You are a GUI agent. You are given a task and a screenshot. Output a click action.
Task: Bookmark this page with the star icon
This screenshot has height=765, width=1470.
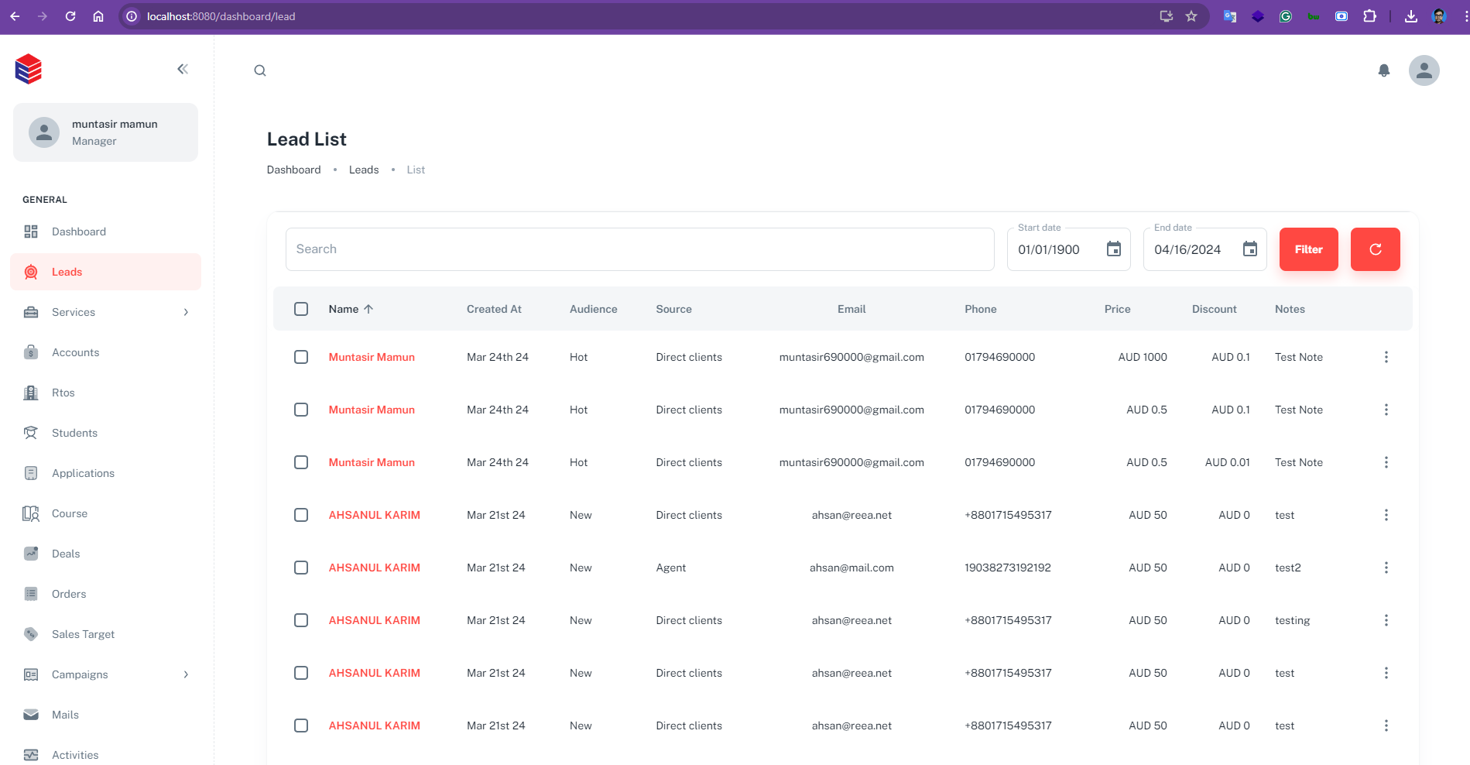pos(1191,16)
